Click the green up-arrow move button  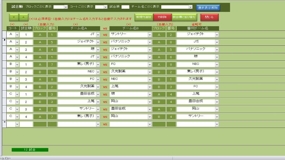(23, 17)
